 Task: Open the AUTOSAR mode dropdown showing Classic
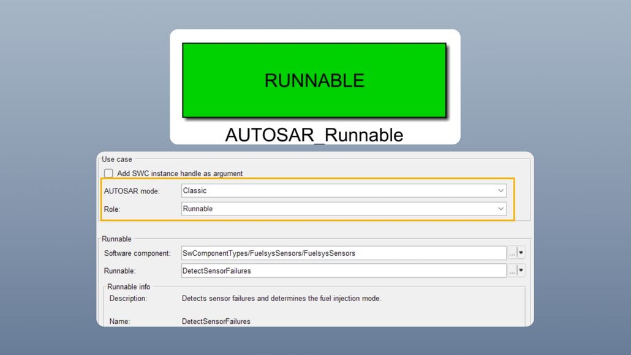(344, 191)
